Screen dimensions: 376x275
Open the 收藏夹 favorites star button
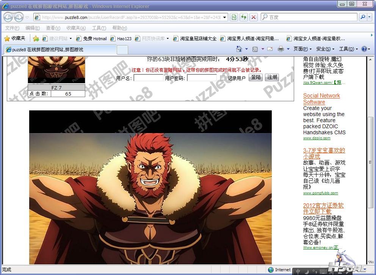coord(15,38)
